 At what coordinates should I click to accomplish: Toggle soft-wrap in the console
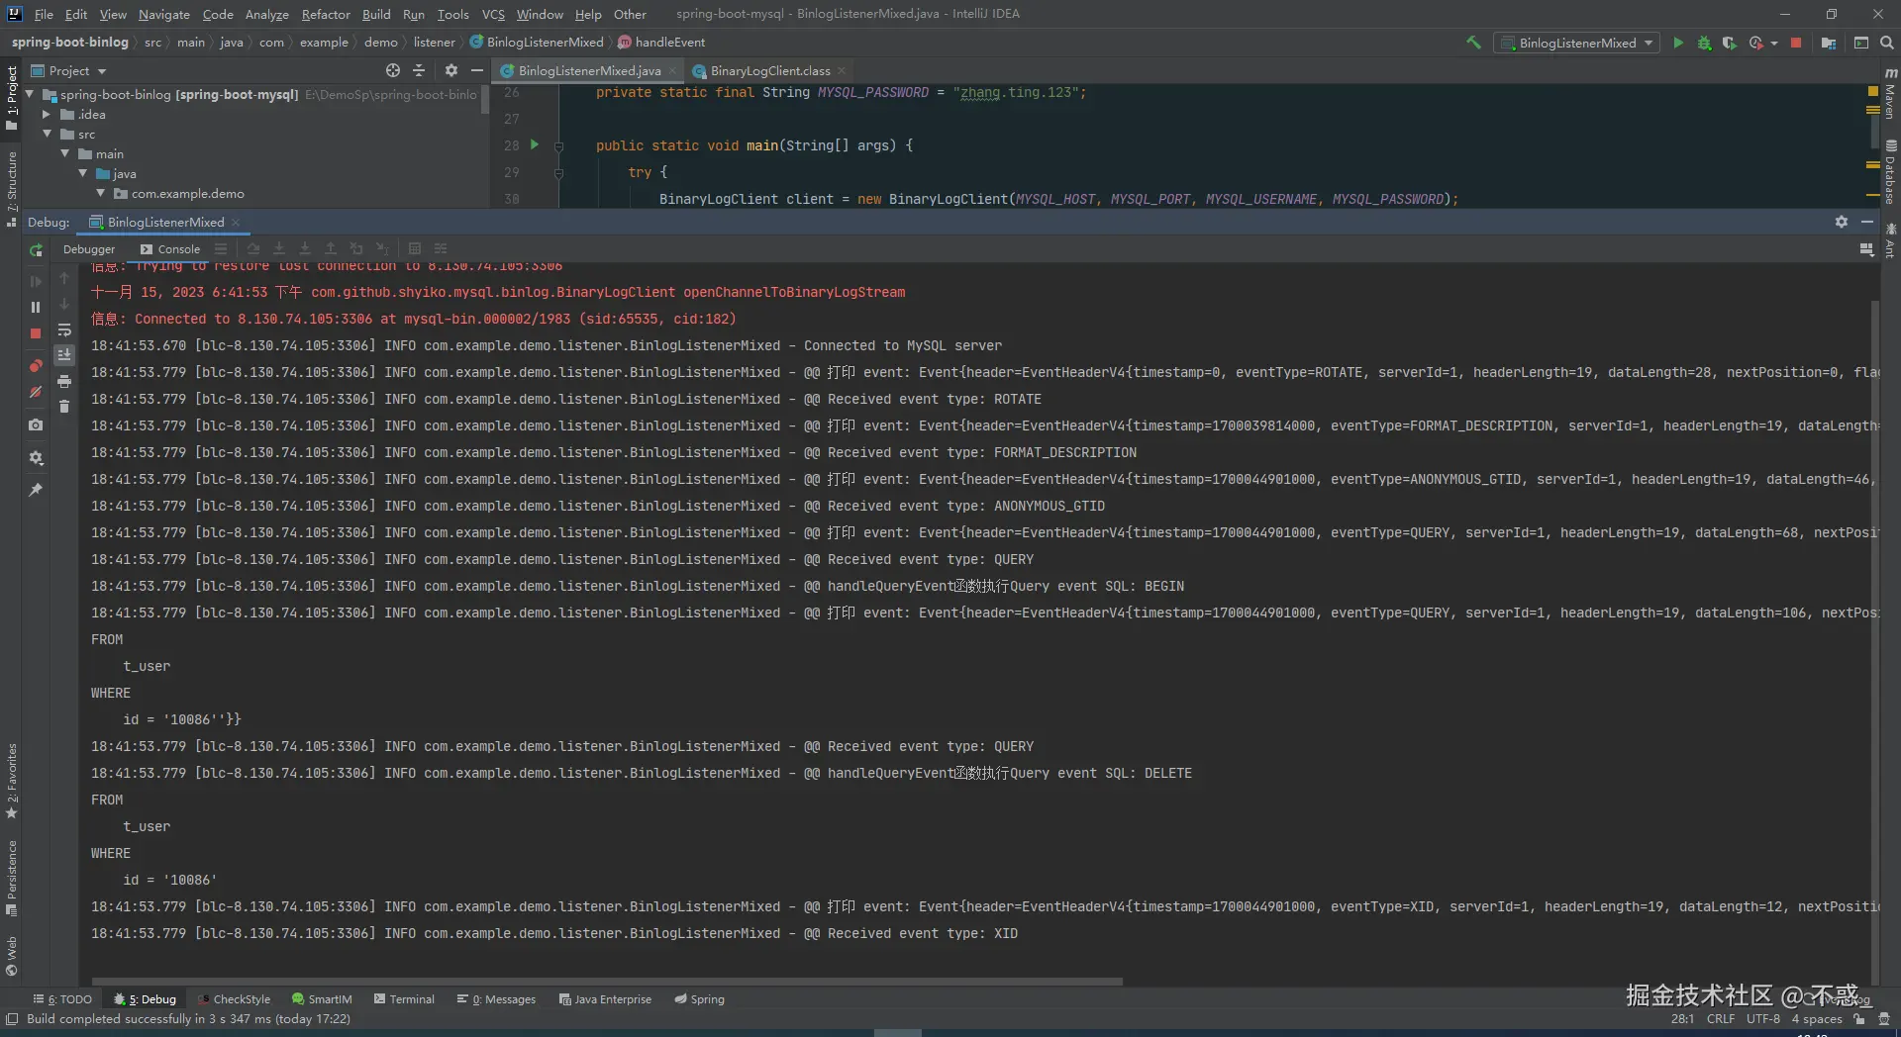[x=64, y=330]
